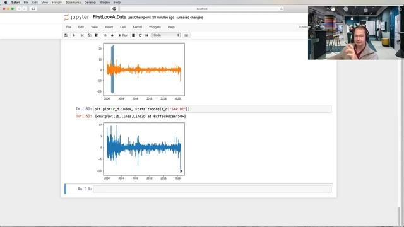
Task: Rename notebook title FirstLookAtData
Action: (109, 17)
